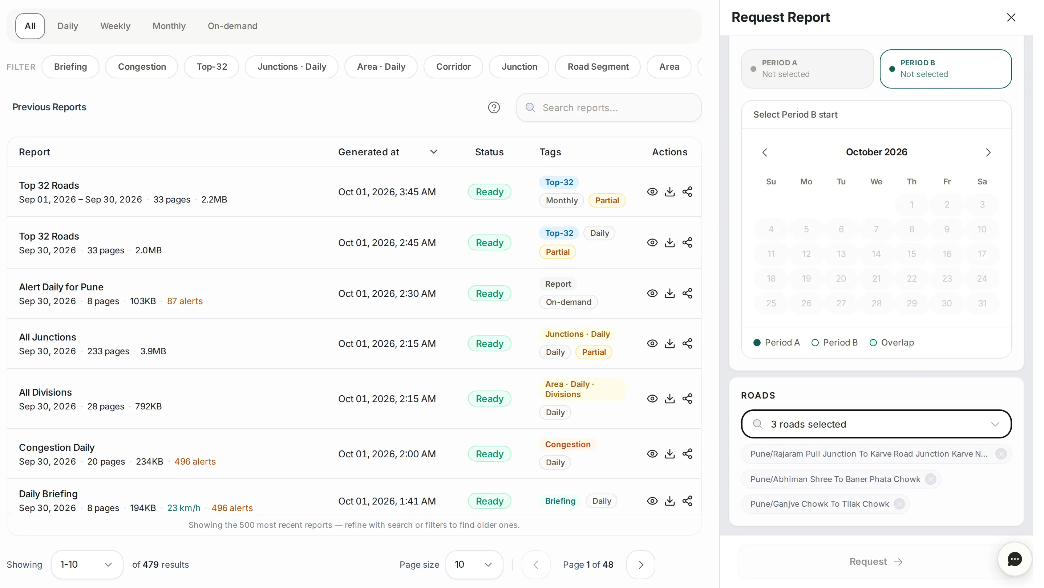1044x588 pixels.
Task: Open help icon beside Previous Reports
Action: (x=494, y=107)
